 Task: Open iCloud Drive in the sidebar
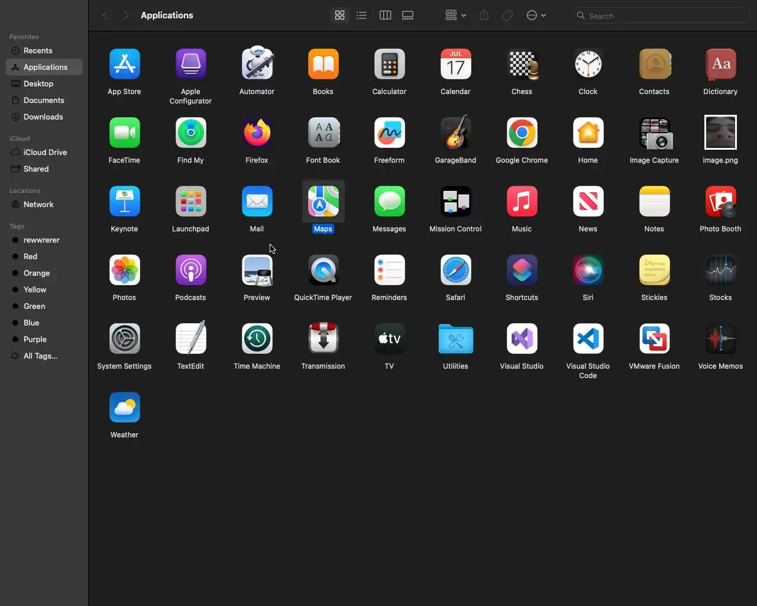[x=44, y=153]
